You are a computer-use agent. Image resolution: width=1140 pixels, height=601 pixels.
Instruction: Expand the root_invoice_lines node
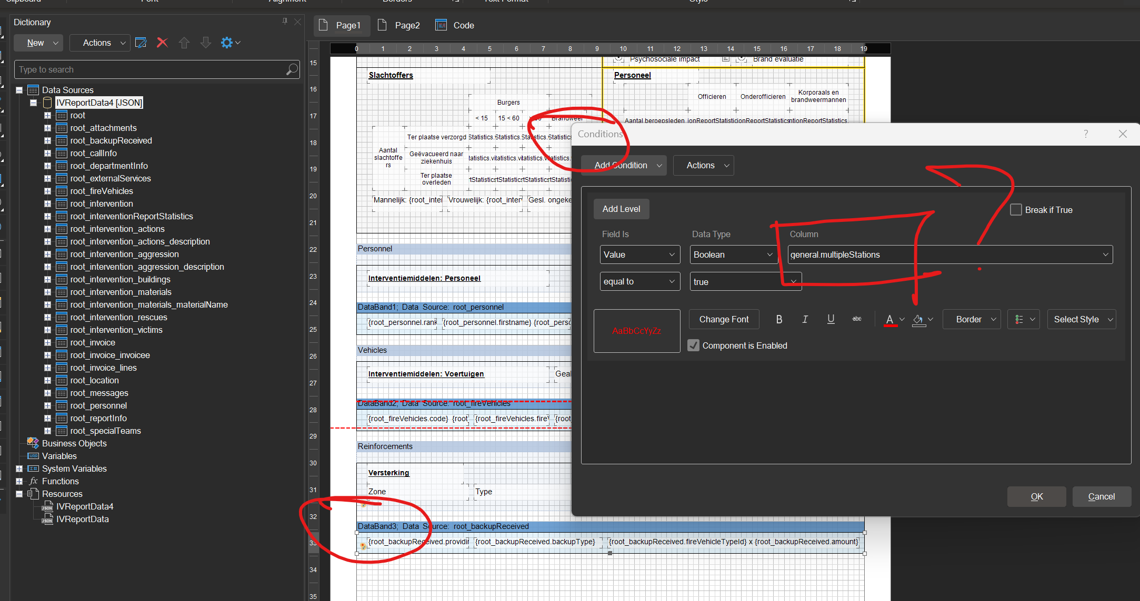(47, 368)
